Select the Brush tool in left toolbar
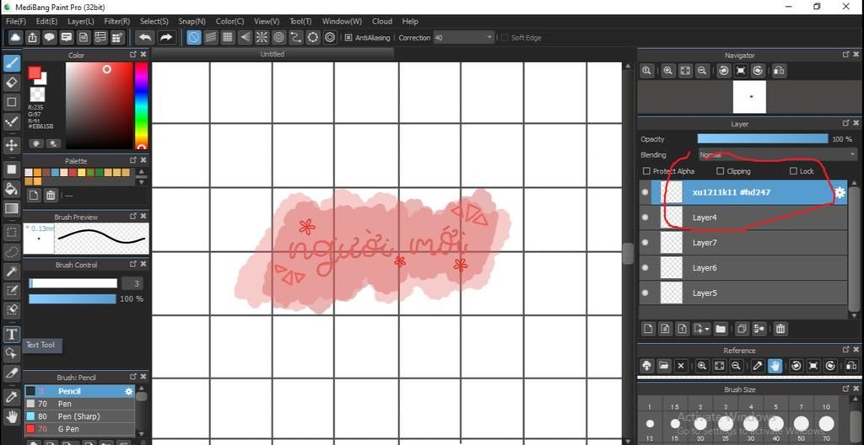Screen dimensions: 864x445 (x=12, y=63)
